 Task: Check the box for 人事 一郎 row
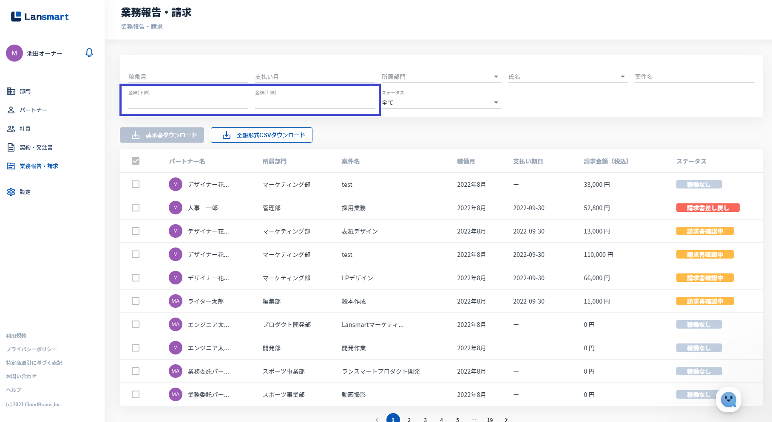click(x=136, y=208)
